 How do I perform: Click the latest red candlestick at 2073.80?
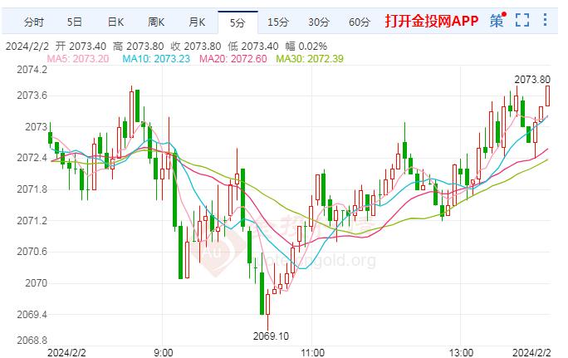tap(547, 96)
